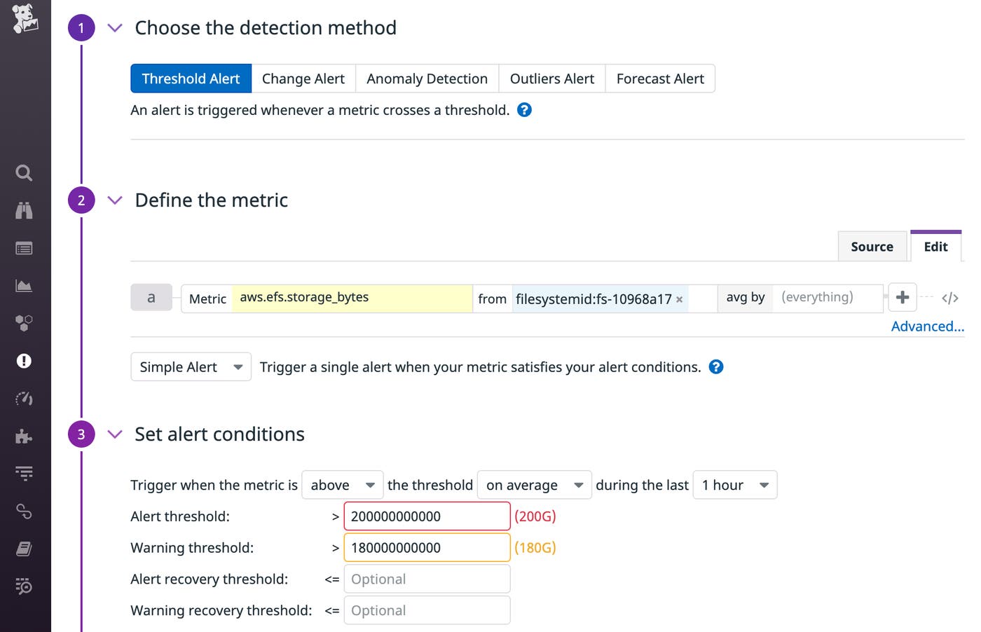This screenshot has width=981, height=632.
Task: Select the highlighted Monitors exclamation icon
Action: pos(24,361)
